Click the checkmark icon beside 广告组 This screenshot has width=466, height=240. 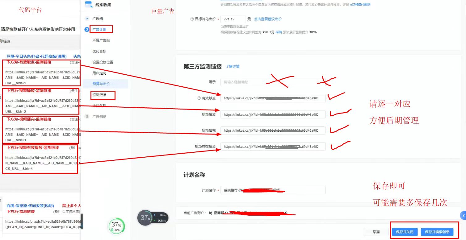click(87, 19)
